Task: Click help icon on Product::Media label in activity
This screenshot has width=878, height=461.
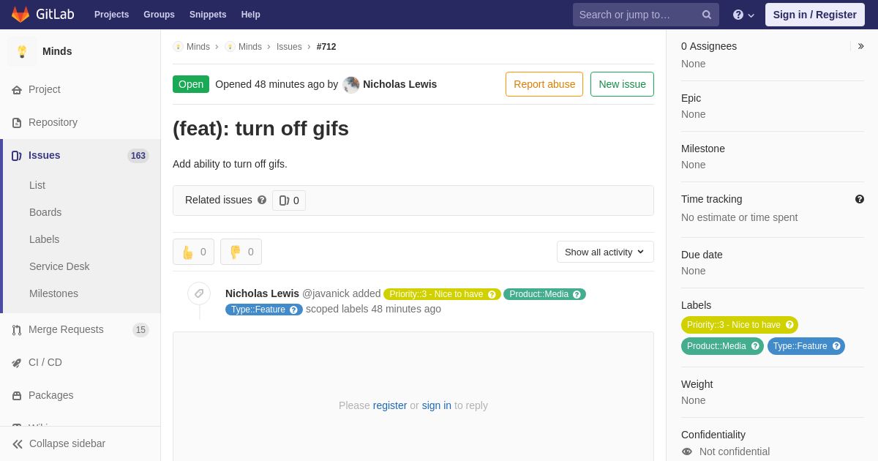Action: 577,294
